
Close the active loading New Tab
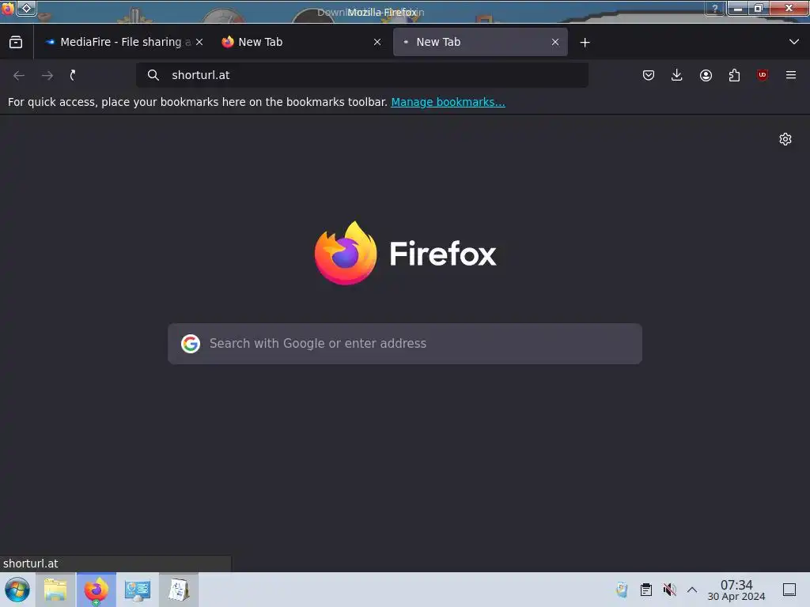click(x=555, y=43)
